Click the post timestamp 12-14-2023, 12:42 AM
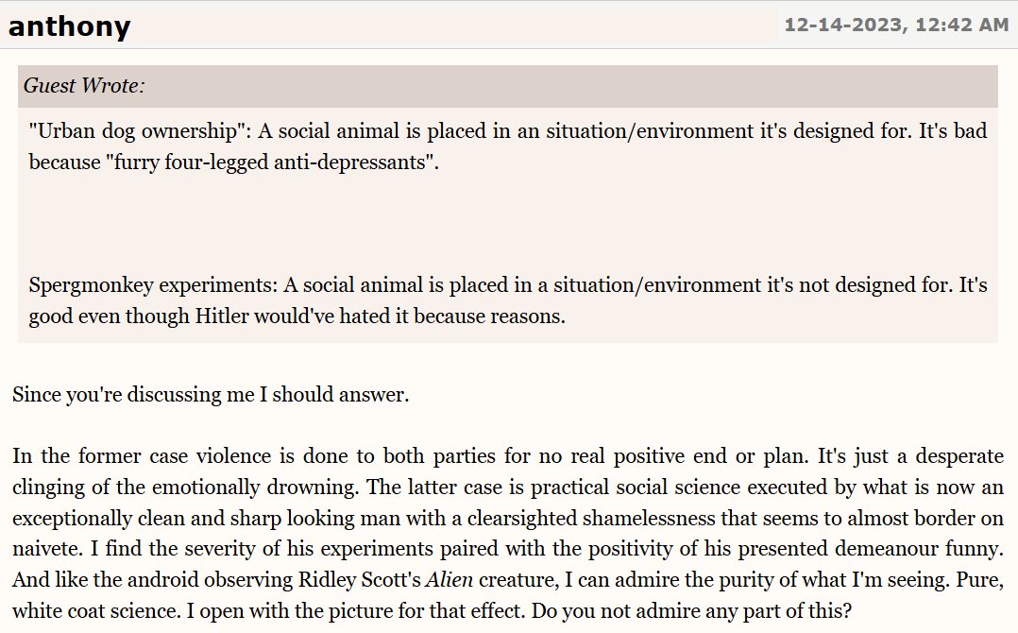 [x=895, y=26]
